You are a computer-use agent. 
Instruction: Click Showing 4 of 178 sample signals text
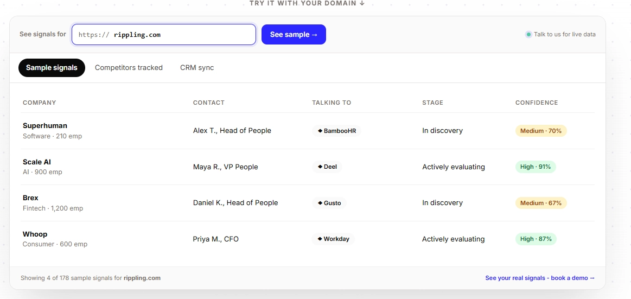coord(91,278)
